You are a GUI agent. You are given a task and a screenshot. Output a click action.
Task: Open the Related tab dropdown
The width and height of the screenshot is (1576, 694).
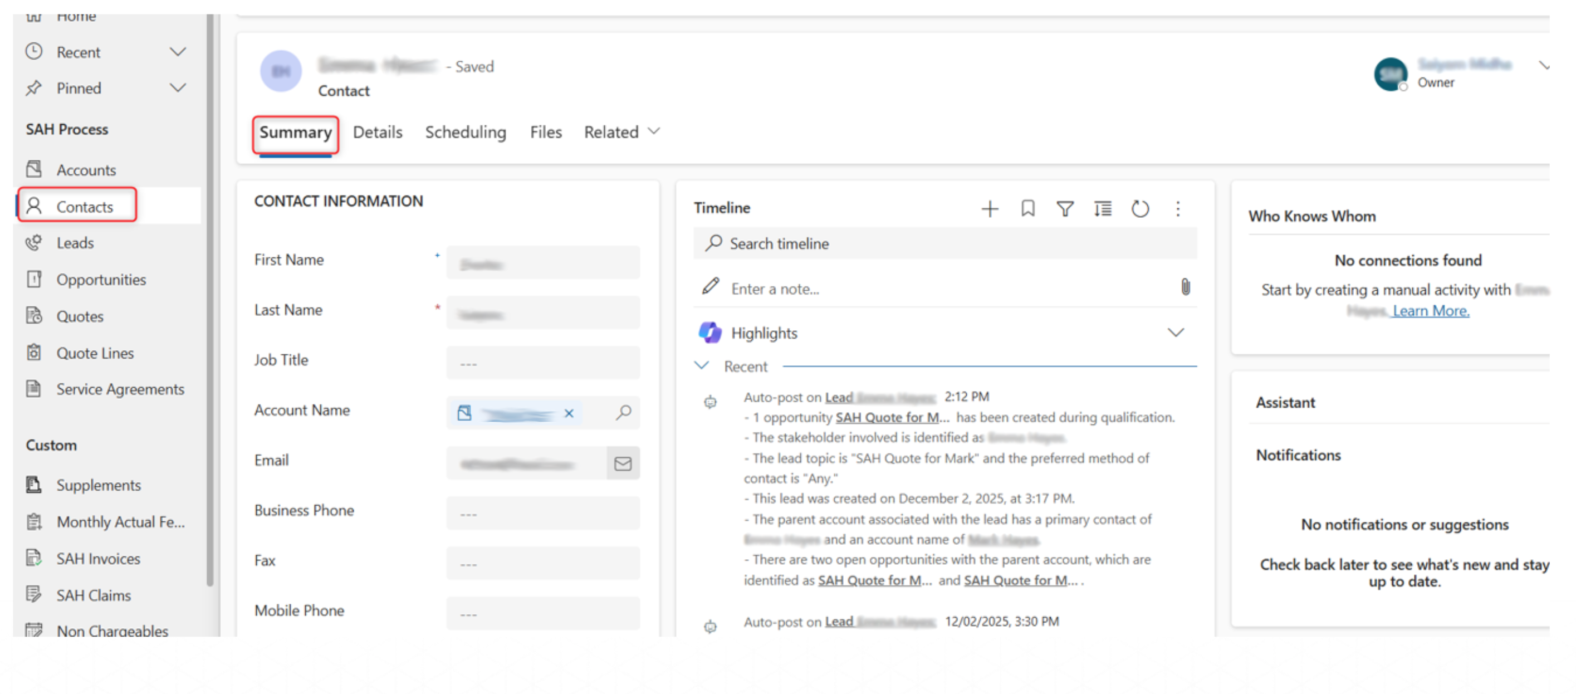tap(621, 132)
